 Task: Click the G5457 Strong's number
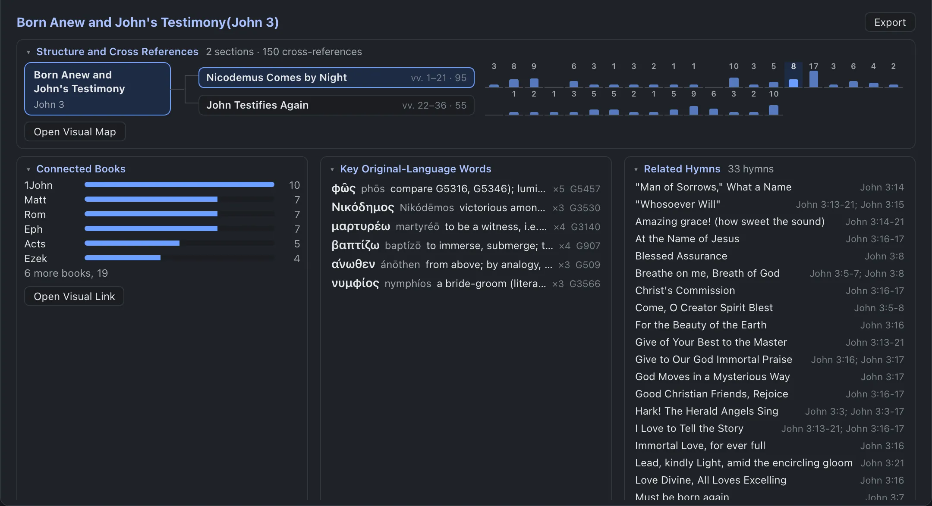[585, 189]
